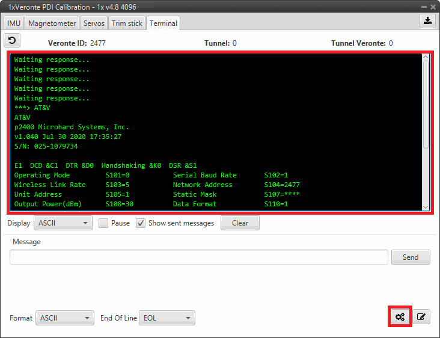Switch to the IMU tab
The image size is (440, 338).
point(13,23)
